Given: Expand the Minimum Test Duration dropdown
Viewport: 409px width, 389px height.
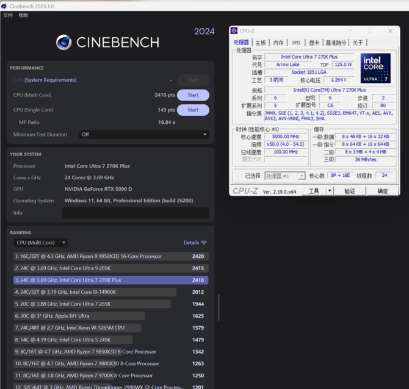Looking at the screenshot, I should tap(144, 134).
